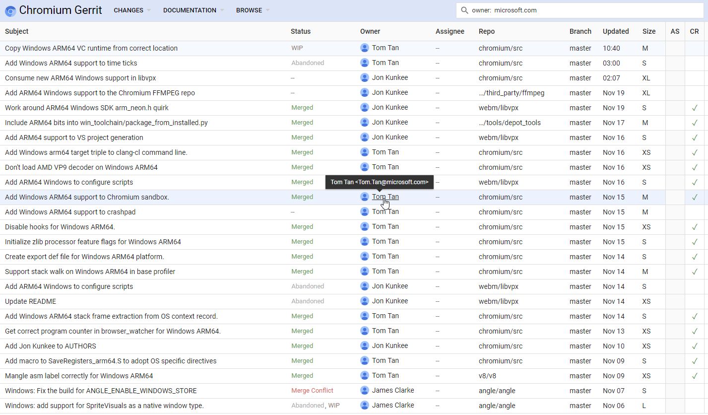Click CR checkmark in 'Add Jon Kunkee to AUTHORS' row

click(695, 346)
